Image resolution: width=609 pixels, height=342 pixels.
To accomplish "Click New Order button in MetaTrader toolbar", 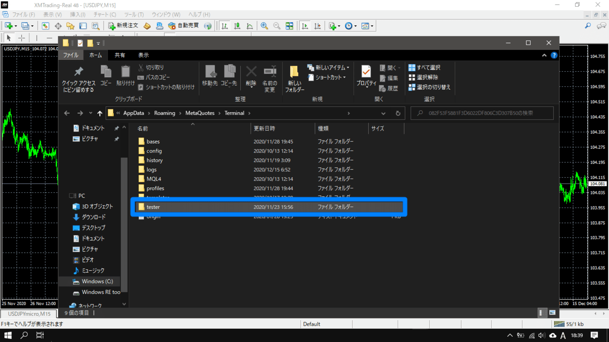I will click(123, 26).
